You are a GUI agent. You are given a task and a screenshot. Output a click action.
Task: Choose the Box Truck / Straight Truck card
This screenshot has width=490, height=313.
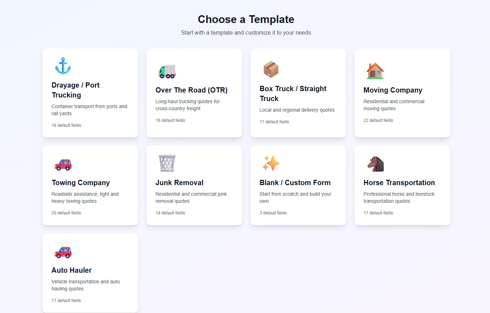coord(298,93)
